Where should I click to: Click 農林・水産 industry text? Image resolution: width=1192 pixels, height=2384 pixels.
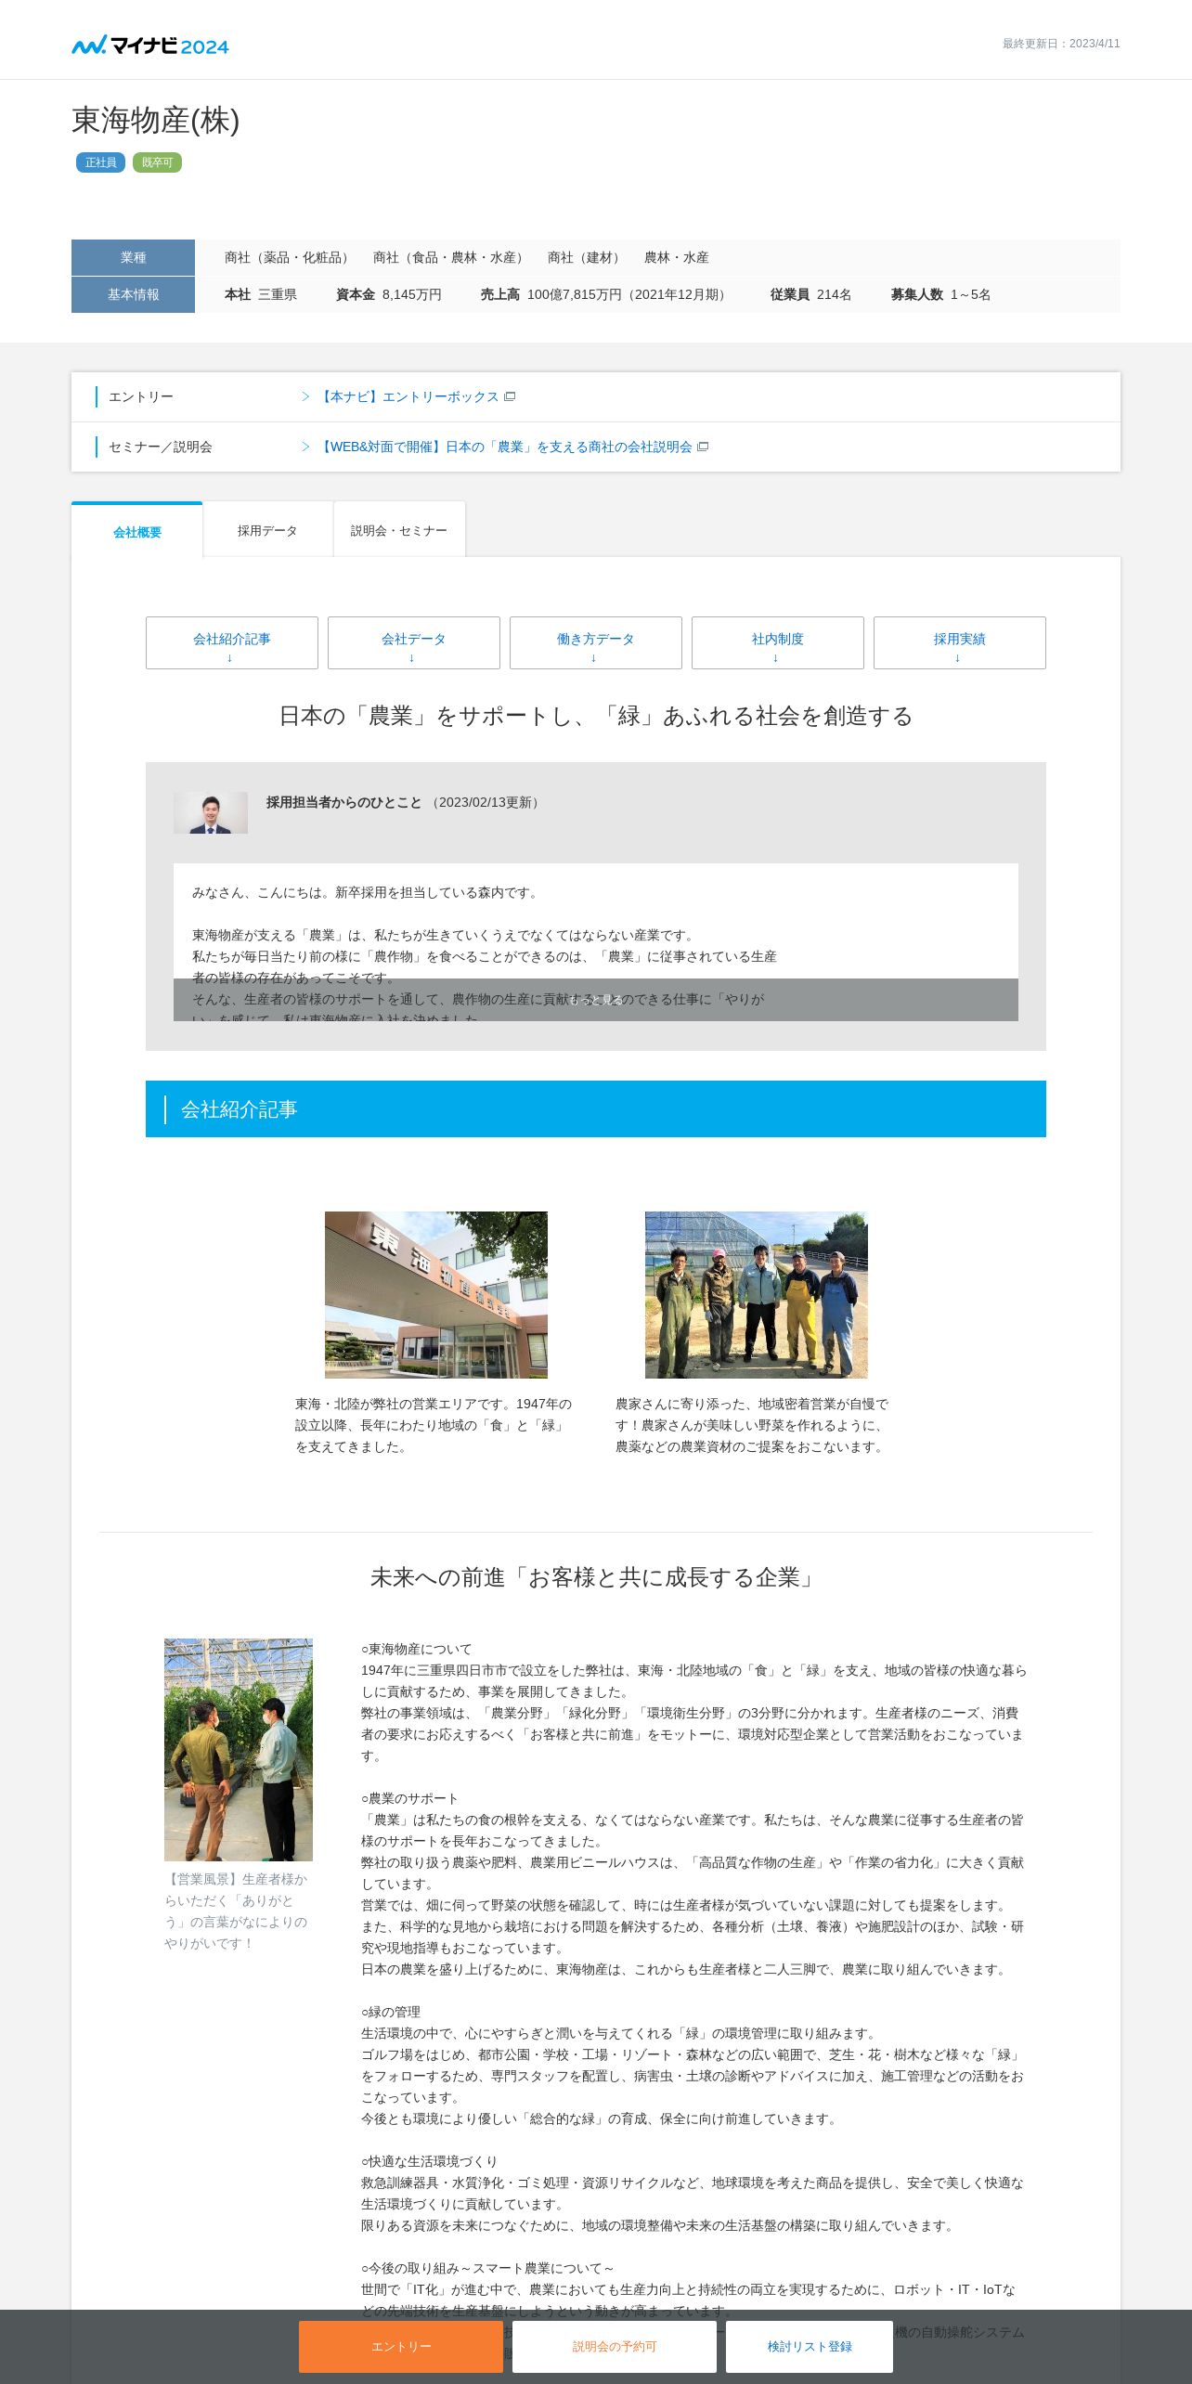677,257
